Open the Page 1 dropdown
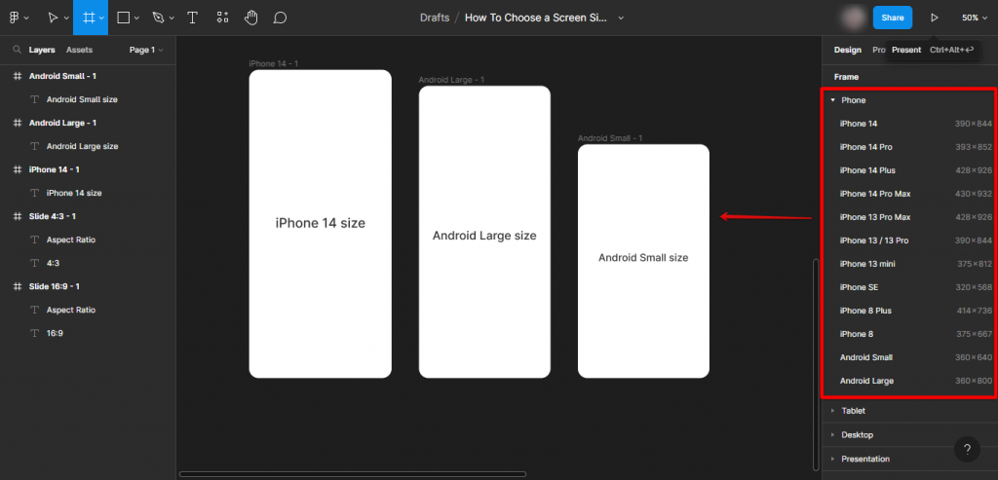This screenshot has height=480, width=998. (146, 50)
